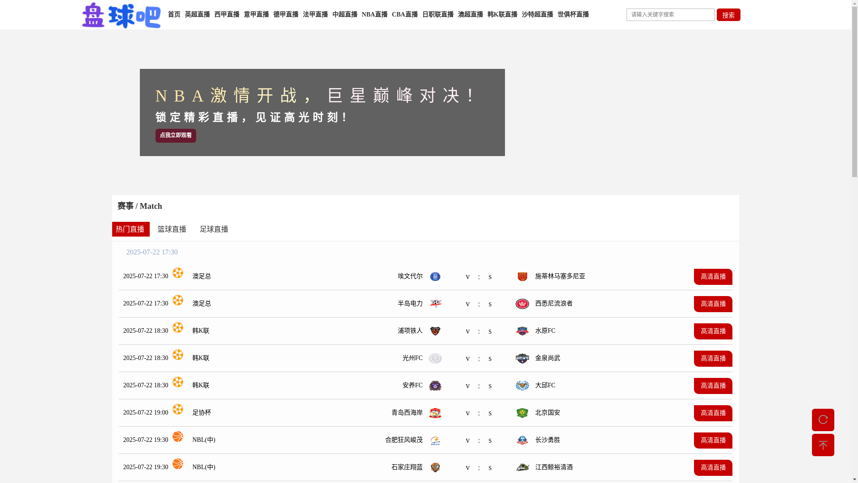This screenshot has width=858, height=483.
Task: Click 高清直播 for 石家庄翔蓝 match
Action: tap(713, 468)
